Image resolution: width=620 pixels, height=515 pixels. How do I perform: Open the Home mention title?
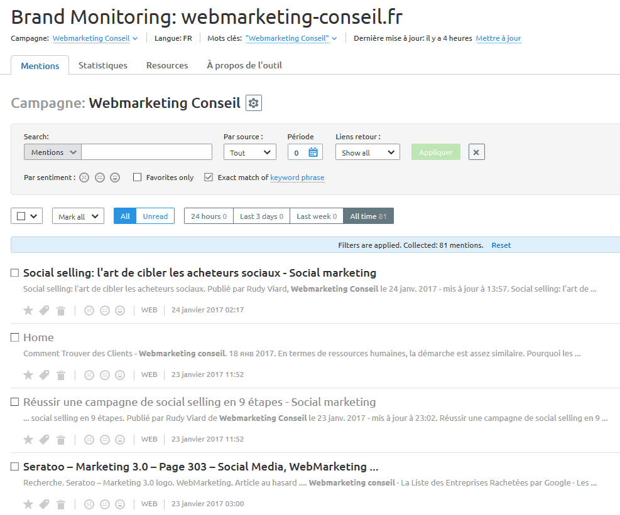pyautogui.click(x=38, y=337)
